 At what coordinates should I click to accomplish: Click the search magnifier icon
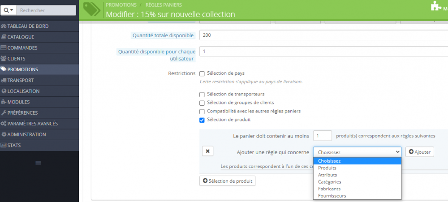[x=6, y=10]
